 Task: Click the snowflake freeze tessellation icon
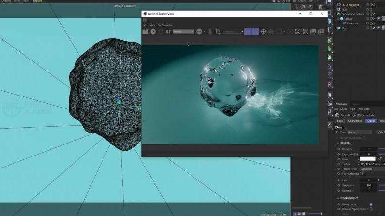coord(263,31)
